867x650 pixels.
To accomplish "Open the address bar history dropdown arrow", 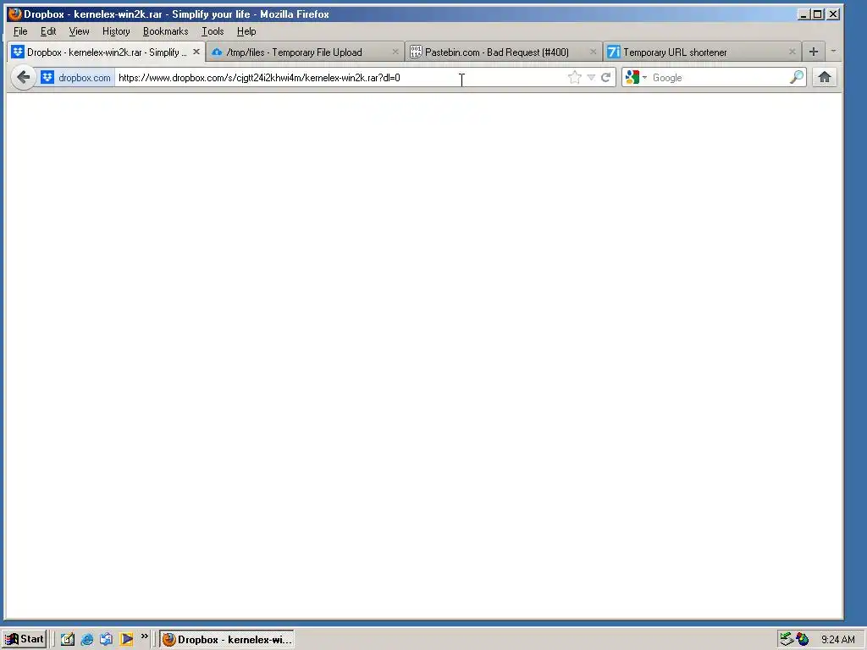I will [x=591, y=78].
